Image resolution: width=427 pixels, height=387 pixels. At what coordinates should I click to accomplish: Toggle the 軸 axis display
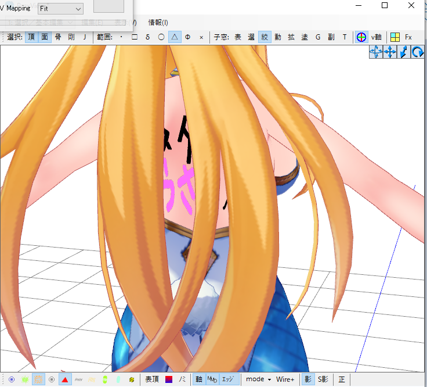click(199, 379)
